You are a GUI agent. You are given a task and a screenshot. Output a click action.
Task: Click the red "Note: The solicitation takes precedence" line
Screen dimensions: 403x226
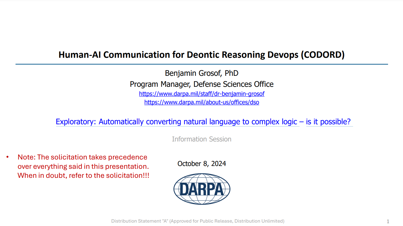[x=82, y=157]
